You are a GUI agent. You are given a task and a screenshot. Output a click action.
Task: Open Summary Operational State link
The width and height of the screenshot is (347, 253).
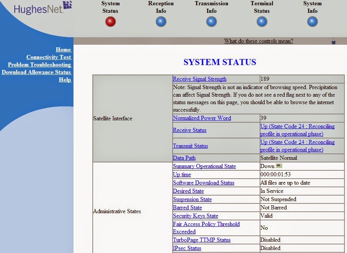click(204, 166)
